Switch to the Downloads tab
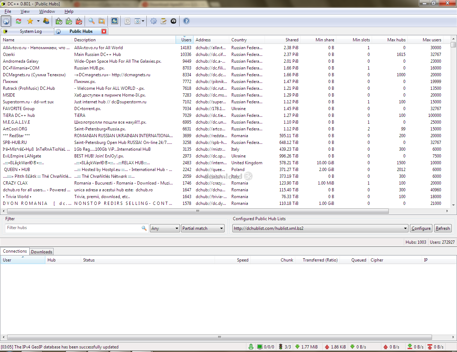Screen dimensions: 457x352 [41, 252]
